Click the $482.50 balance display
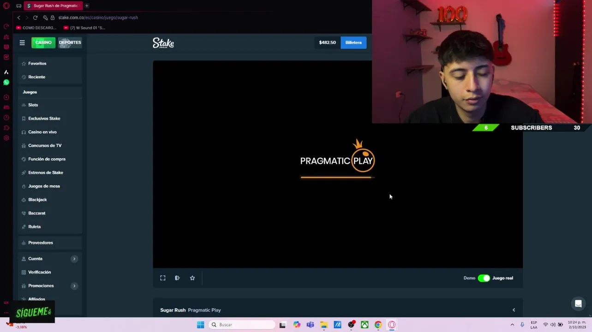 (x=327, y=42)
